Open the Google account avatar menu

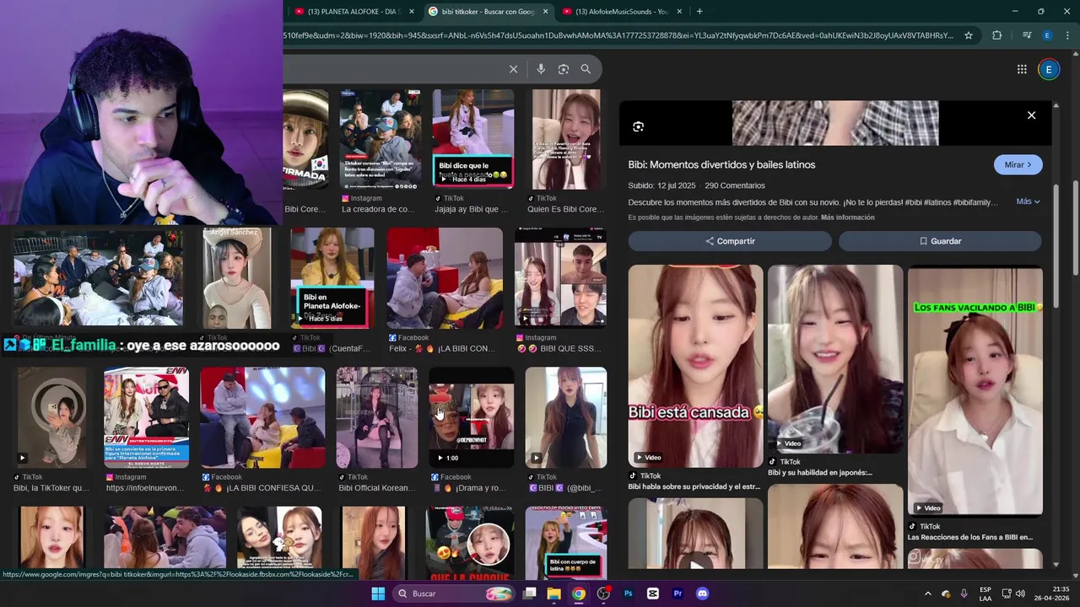(x=1049, y=69)
